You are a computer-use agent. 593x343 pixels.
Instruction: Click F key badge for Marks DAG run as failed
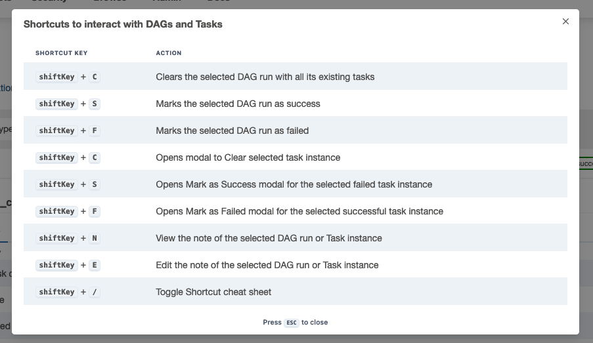pyautogui.click(x=95, y=131)
